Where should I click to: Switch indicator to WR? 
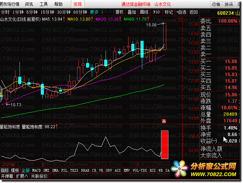pyautogui.click(x=160, y=170)
